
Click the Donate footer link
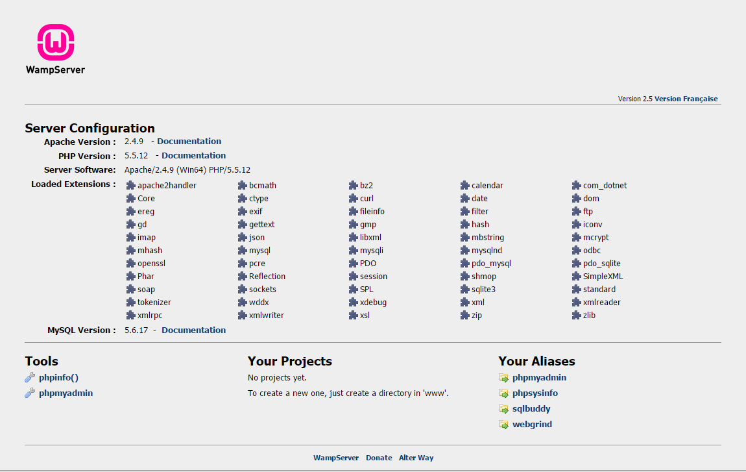coord(379,458)
